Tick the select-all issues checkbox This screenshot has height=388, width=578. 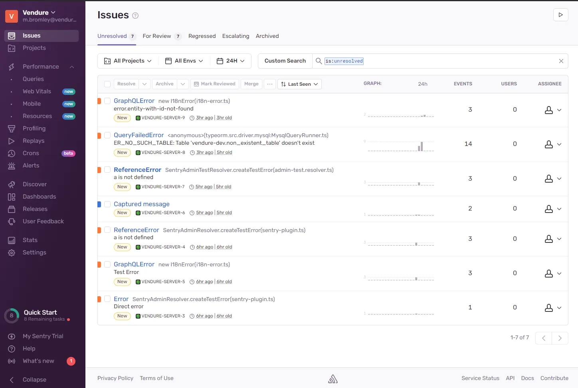[107, 84]
